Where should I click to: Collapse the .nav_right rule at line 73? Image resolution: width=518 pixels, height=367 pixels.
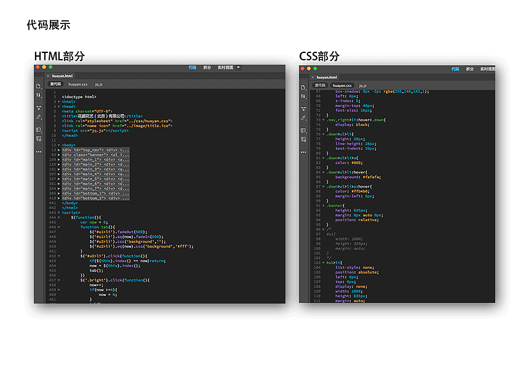tap(323, 120)
